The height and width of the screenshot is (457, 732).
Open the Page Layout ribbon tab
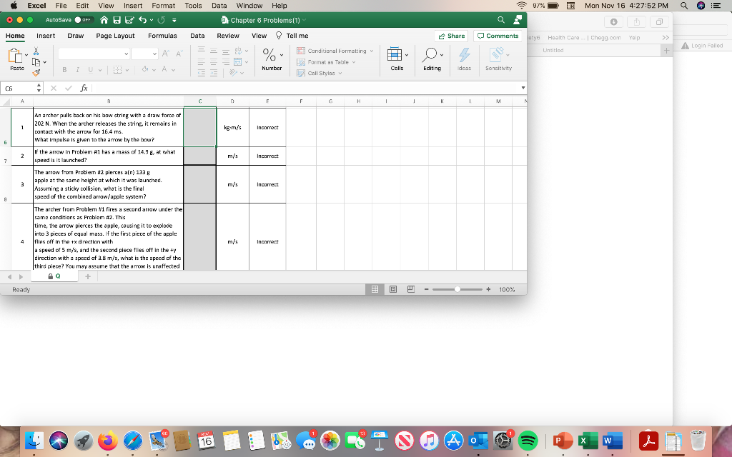115,36
